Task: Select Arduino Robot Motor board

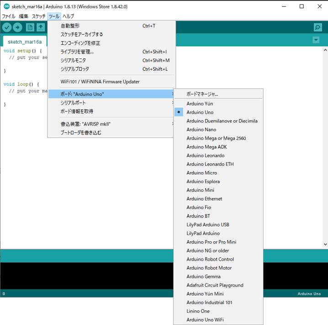Action: pos(218,268)
